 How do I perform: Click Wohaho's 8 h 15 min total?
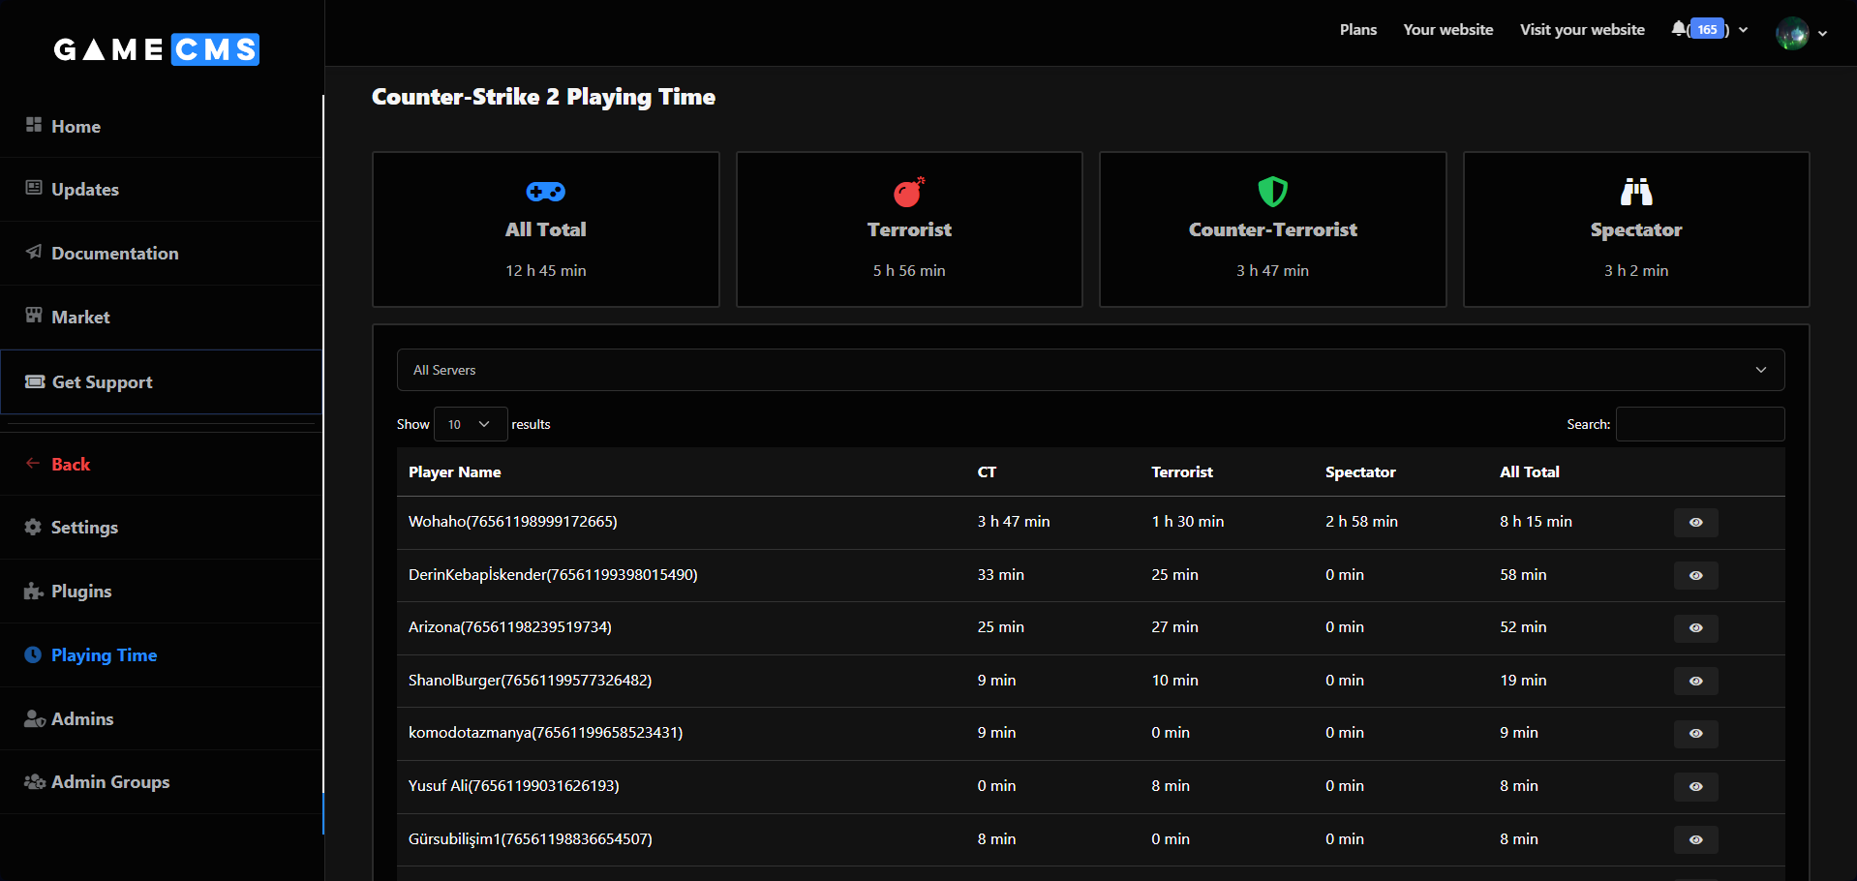pos(1536,521)
